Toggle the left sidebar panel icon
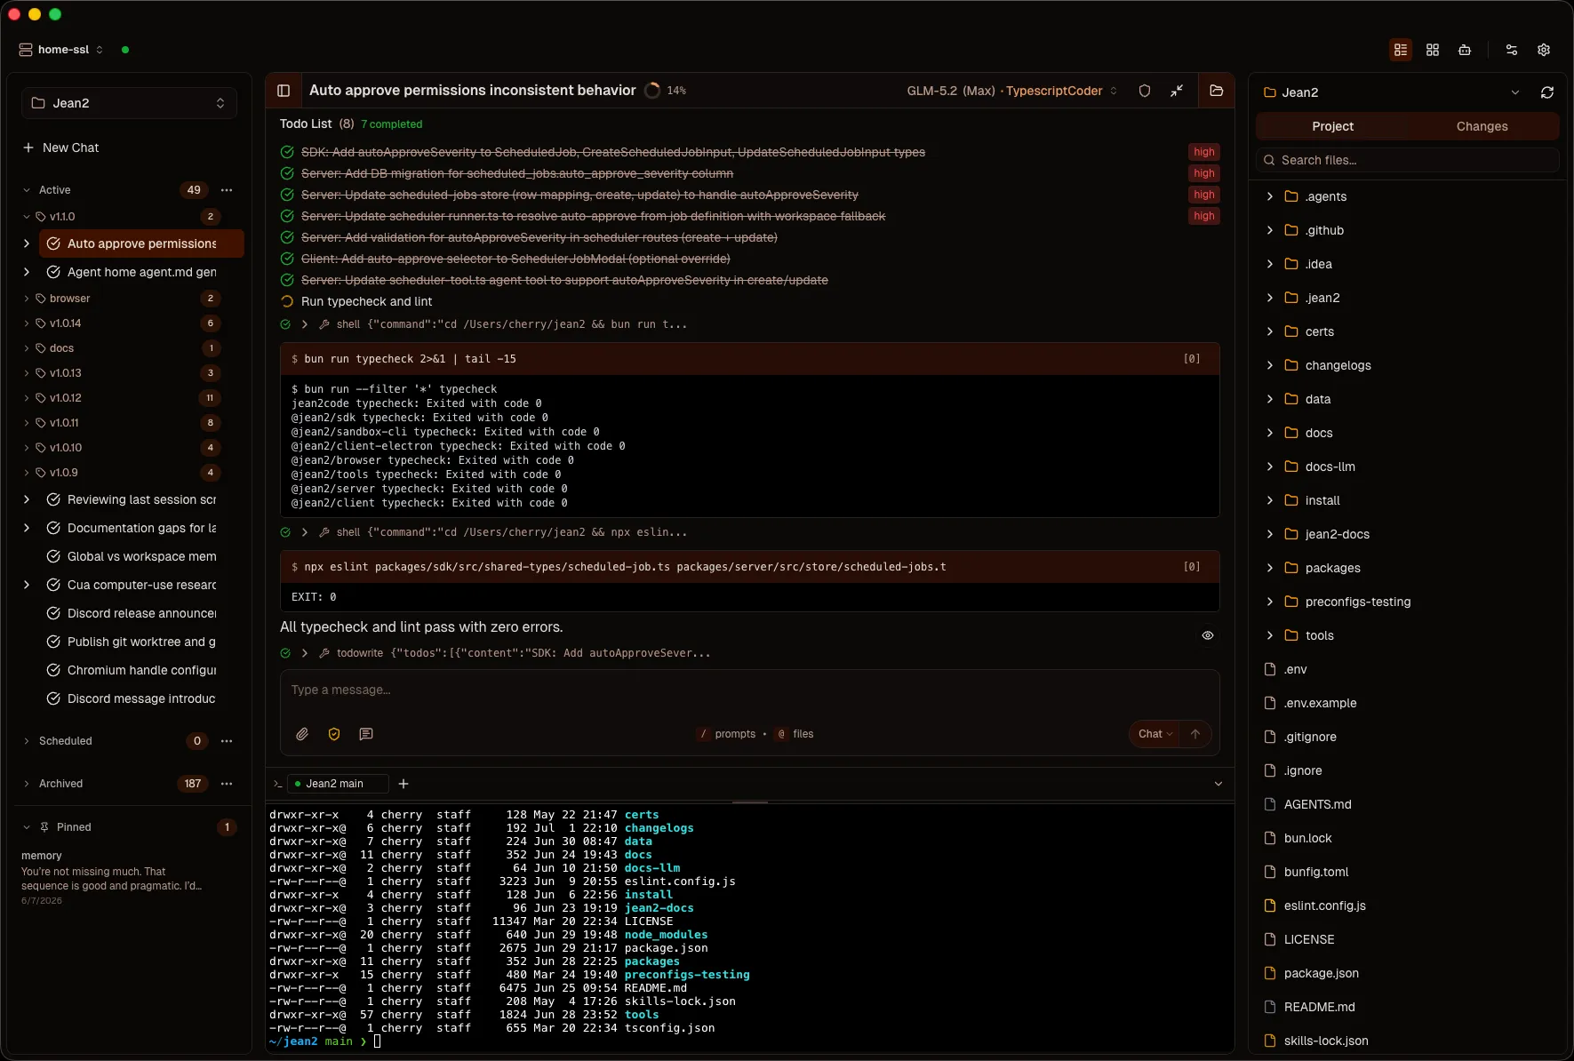The image size is (1574, 1061). [284, 91]
